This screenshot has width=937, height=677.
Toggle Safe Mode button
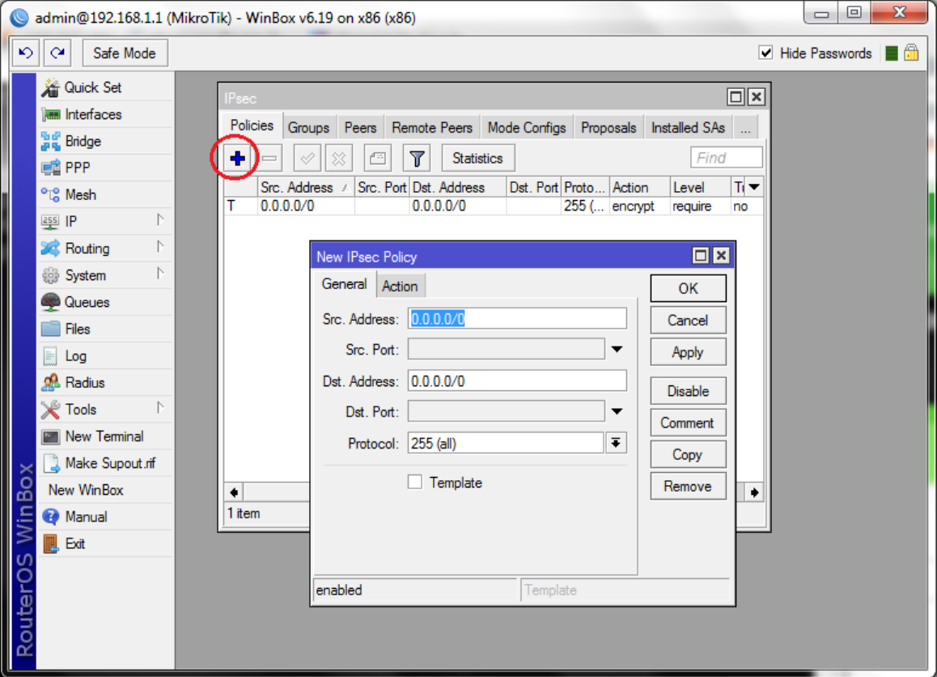point(125,53)
